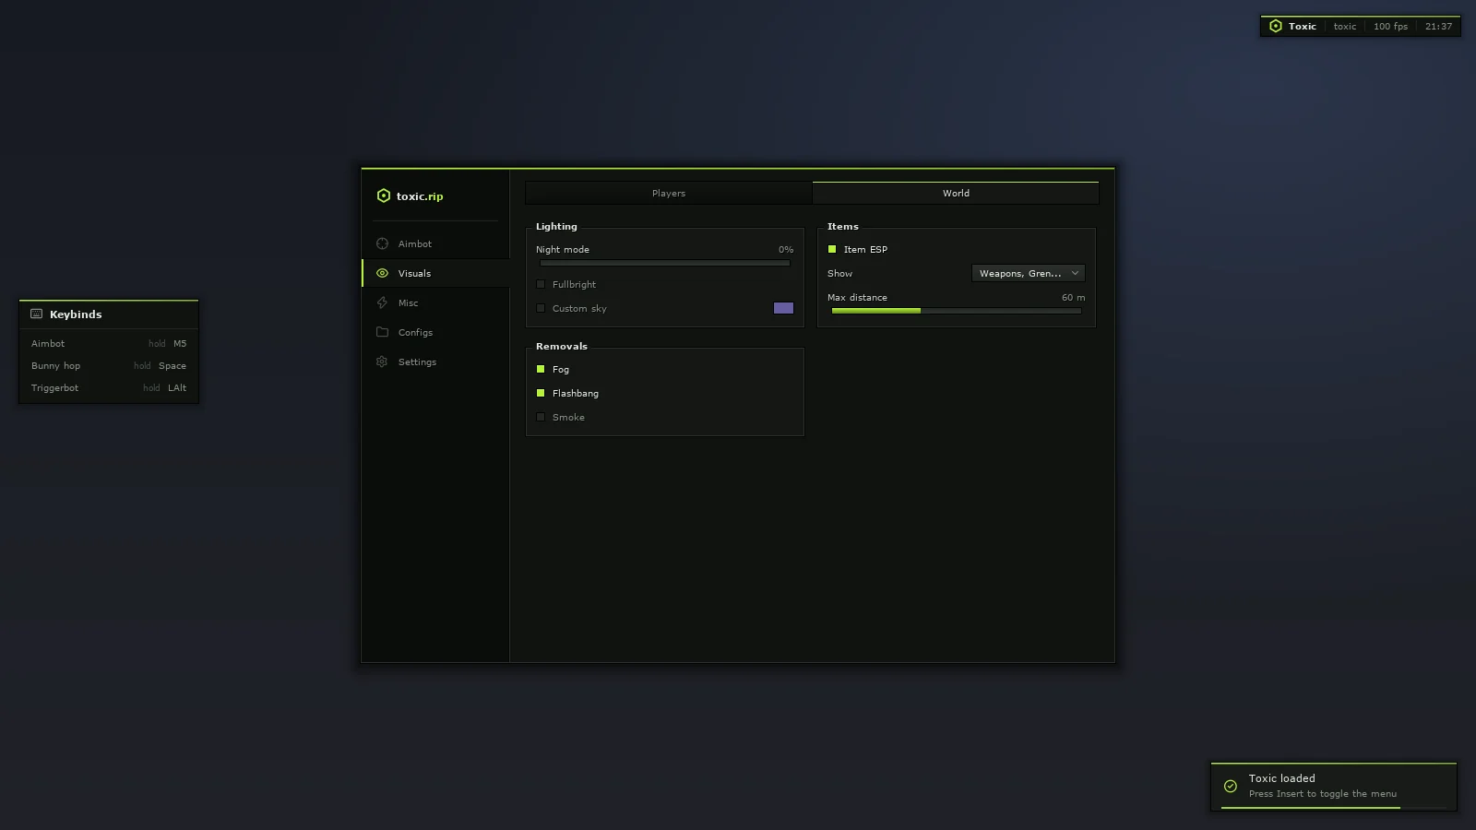Click the toxic.rip hexagon logo
The height and width of the screenshot is (830, 1476).
pyautogui.click(x=384, y=196)
